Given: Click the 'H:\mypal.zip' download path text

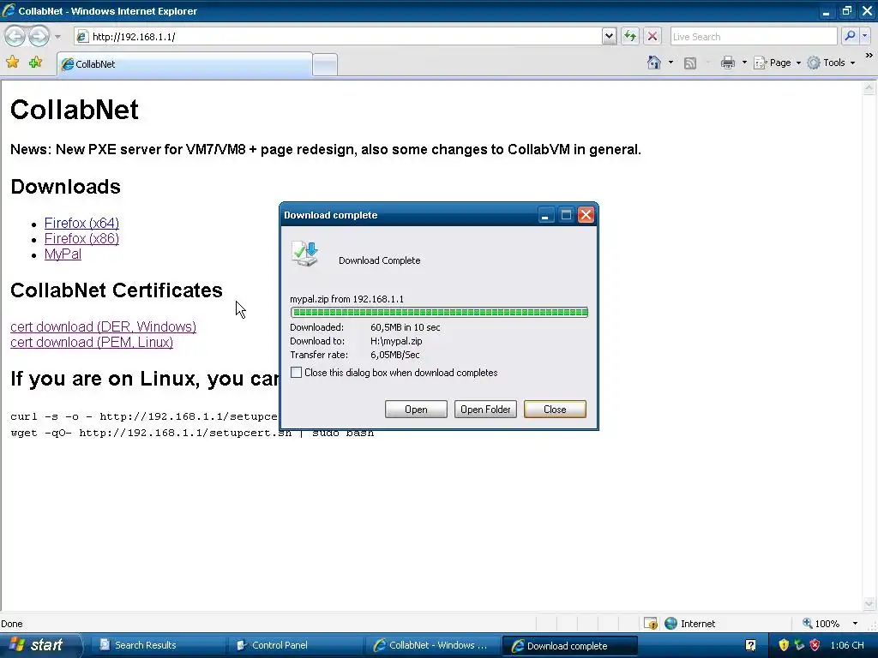Looking at the screenshot, I should [x=396, y=341].
